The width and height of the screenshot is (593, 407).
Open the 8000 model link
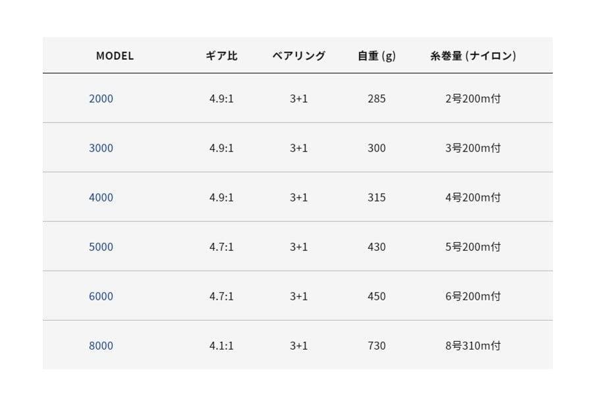[x=101, y=346]
